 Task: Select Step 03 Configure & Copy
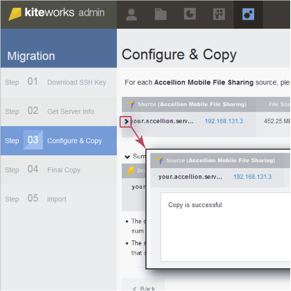point(59,141)
